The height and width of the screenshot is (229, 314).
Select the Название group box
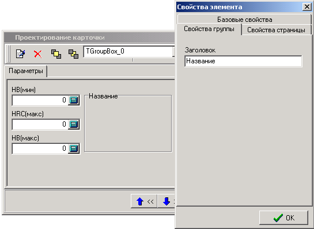[x=128, y=123]
